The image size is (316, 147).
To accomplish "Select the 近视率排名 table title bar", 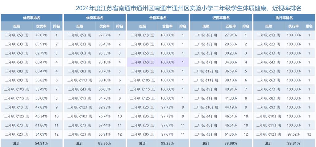I will pos(221,18).
